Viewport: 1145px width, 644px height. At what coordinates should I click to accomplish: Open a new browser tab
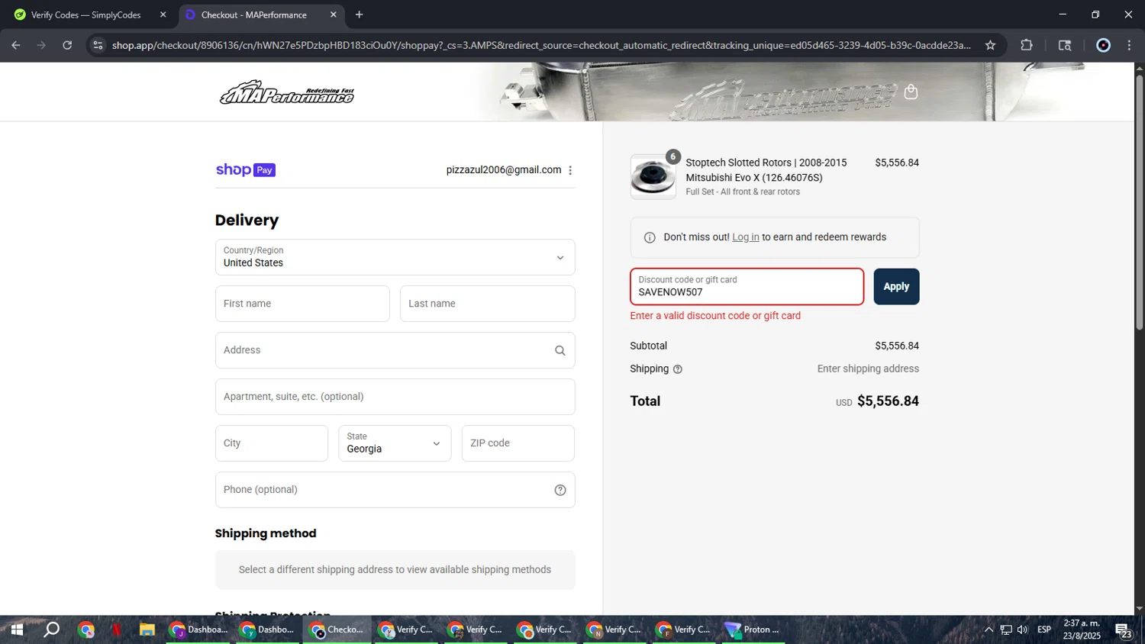(359, 14)
